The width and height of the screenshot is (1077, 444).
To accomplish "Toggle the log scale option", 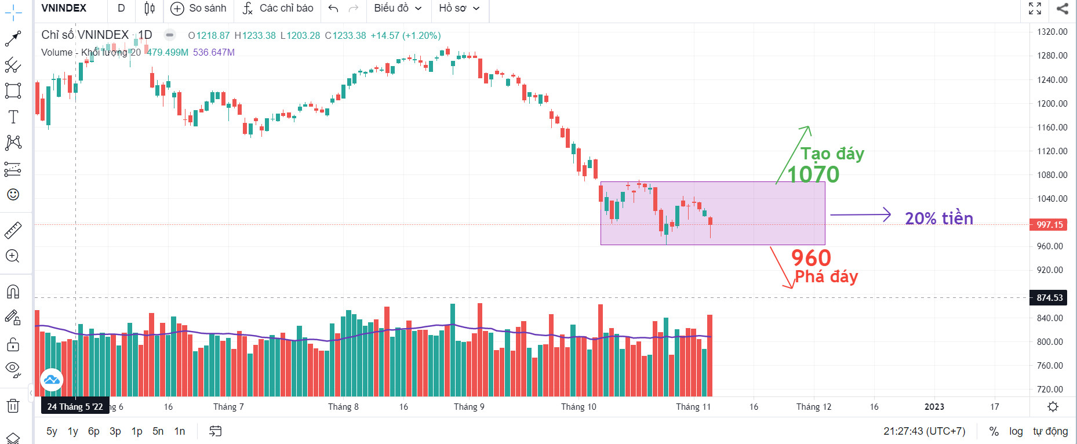I will tap(1016, 431).
